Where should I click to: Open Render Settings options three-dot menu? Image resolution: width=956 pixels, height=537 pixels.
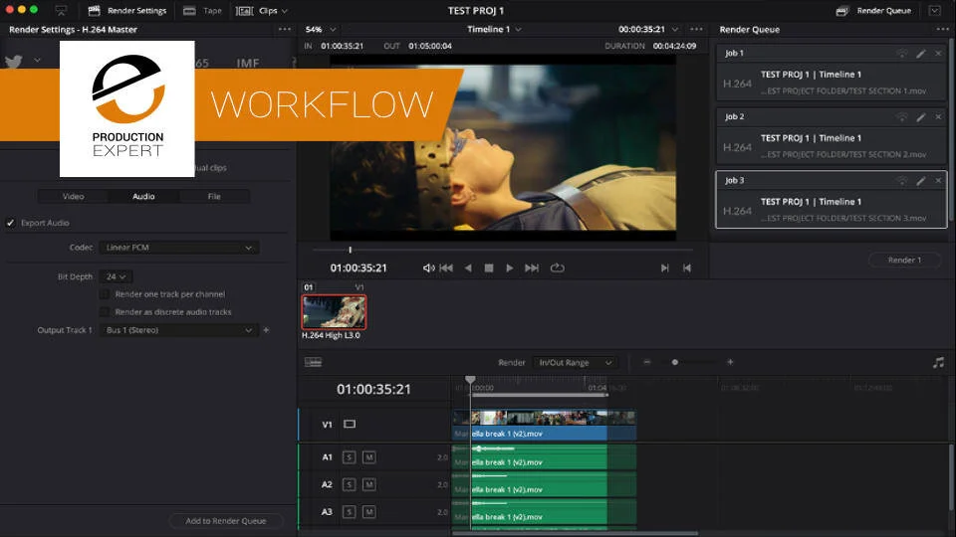[x=284, y=29]
